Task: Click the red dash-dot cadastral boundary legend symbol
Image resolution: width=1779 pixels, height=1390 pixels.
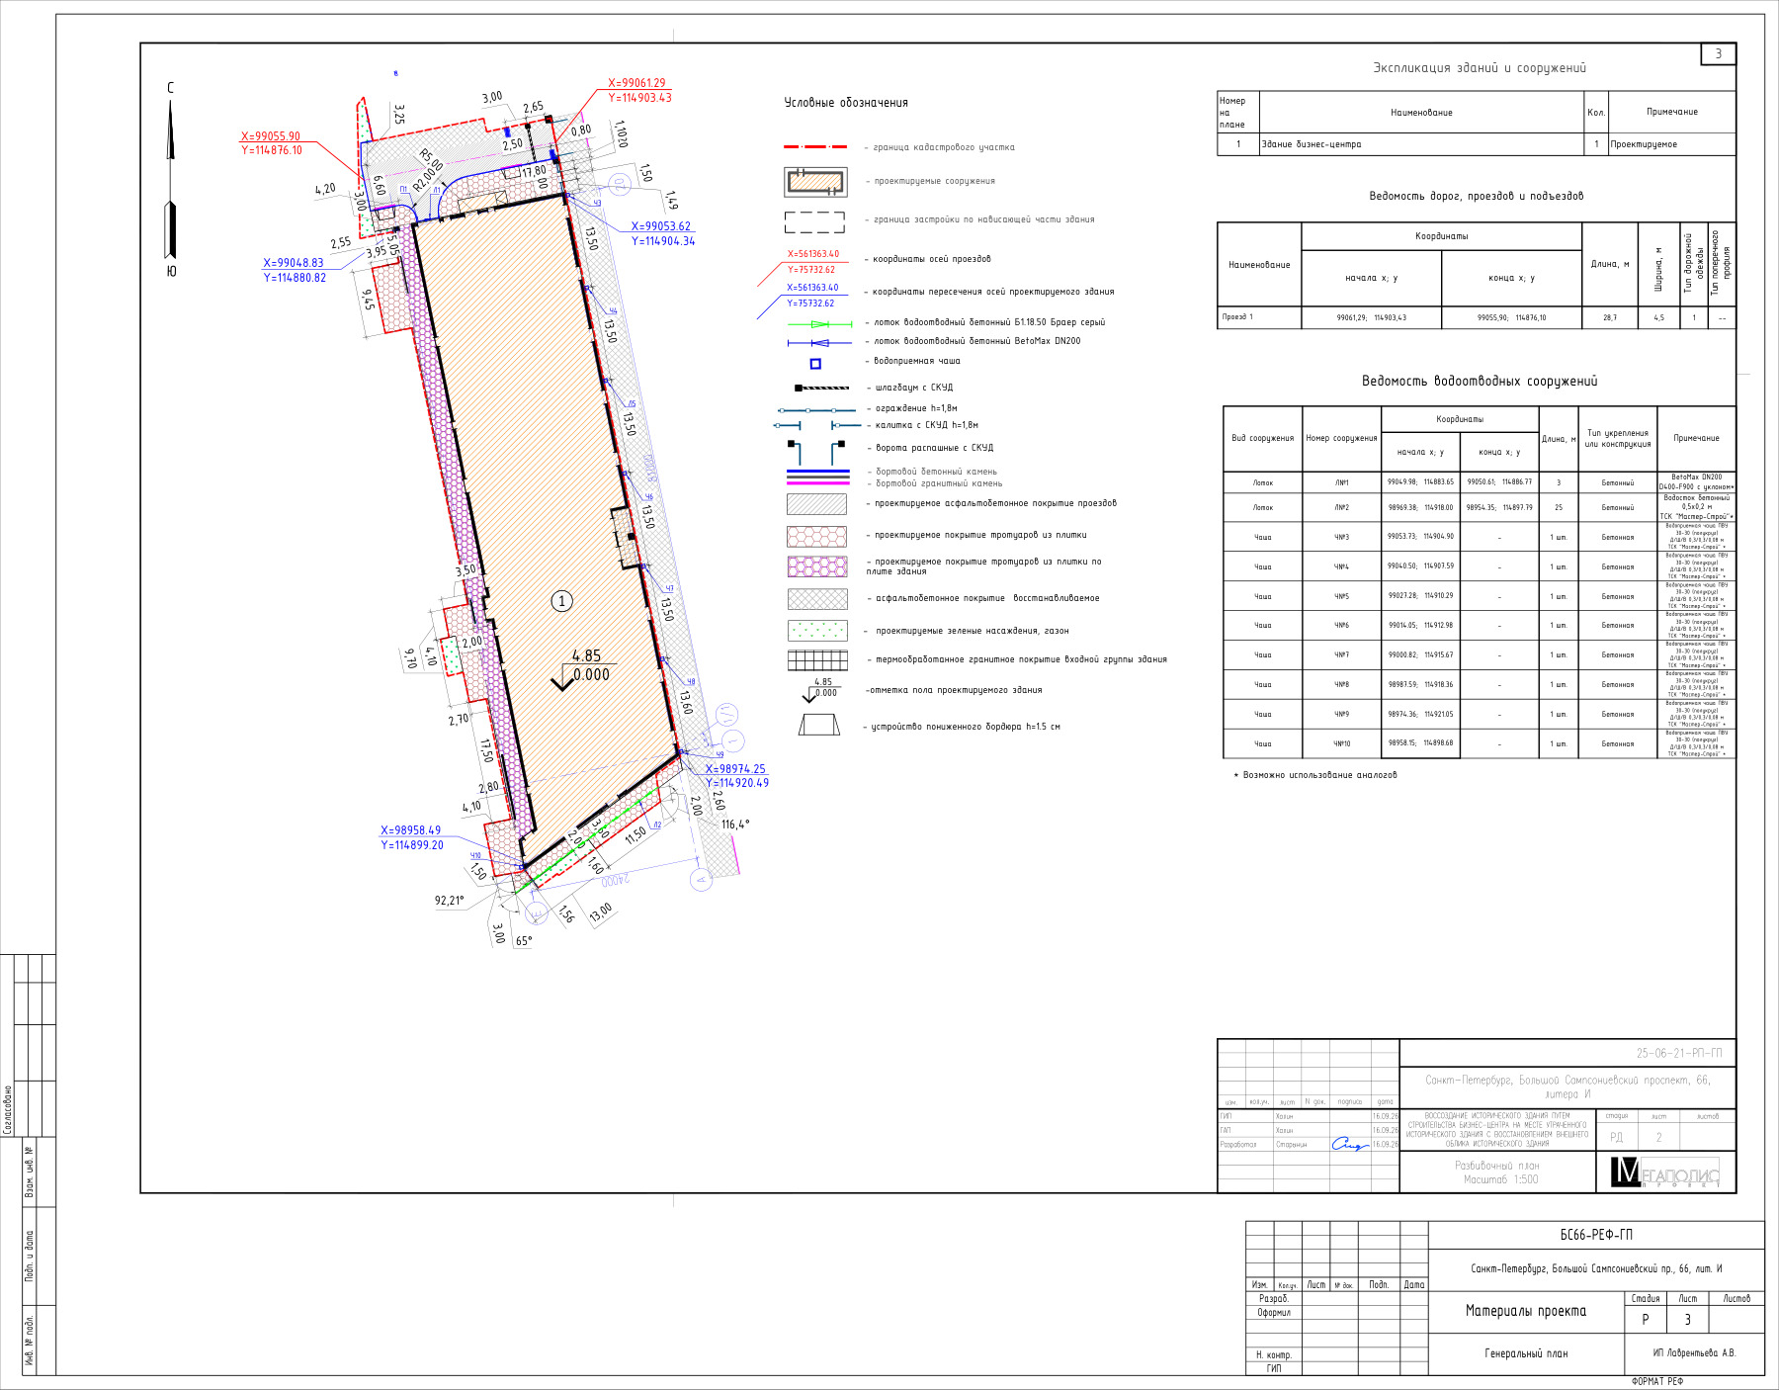Action: point(816,147)
